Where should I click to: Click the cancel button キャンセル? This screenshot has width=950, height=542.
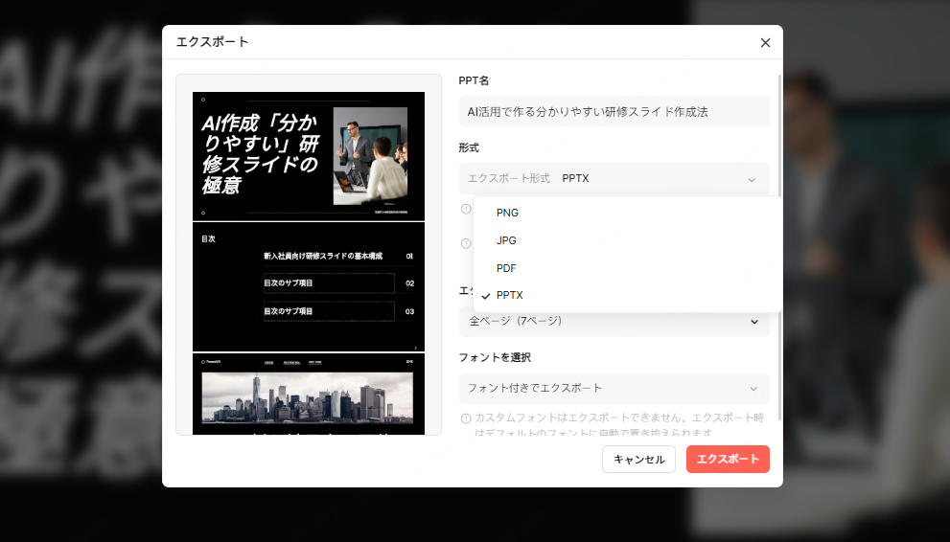point(638,459)
